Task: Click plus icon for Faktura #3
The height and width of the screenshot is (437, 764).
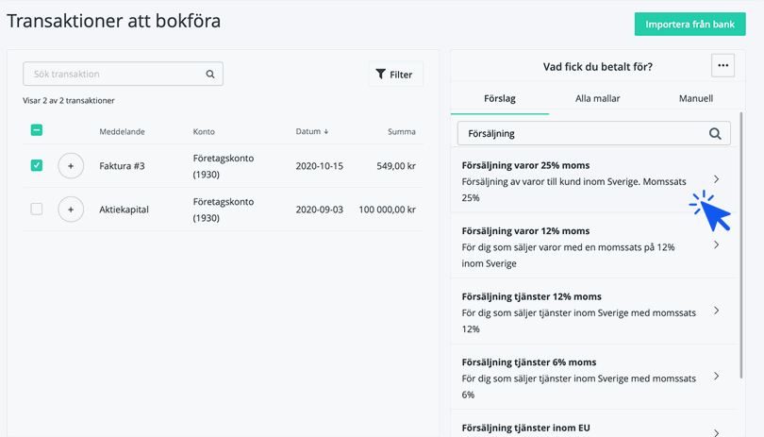Action: [71, 166]
